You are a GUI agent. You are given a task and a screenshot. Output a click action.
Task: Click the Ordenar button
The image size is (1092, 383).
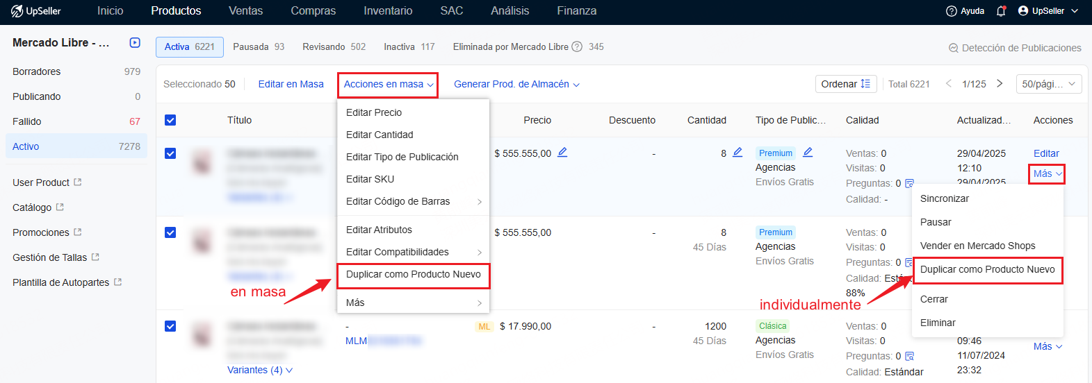tap(846, 84)
